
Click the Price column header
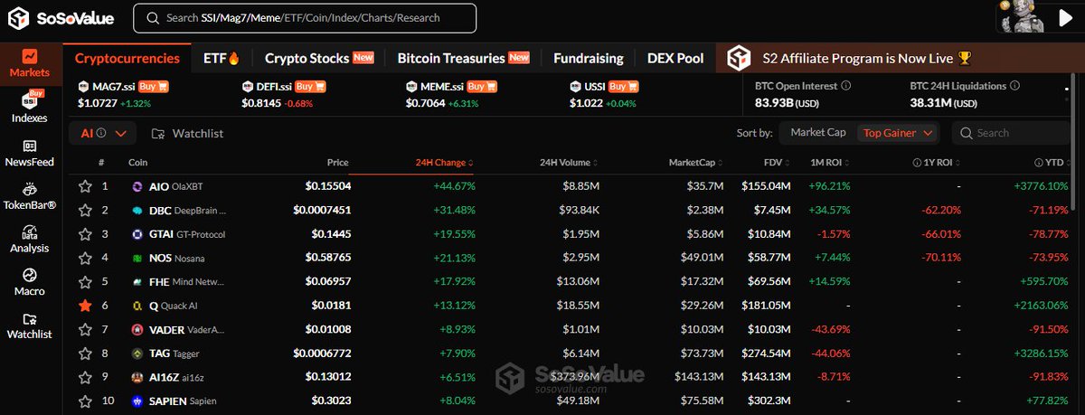coord(338,163)
